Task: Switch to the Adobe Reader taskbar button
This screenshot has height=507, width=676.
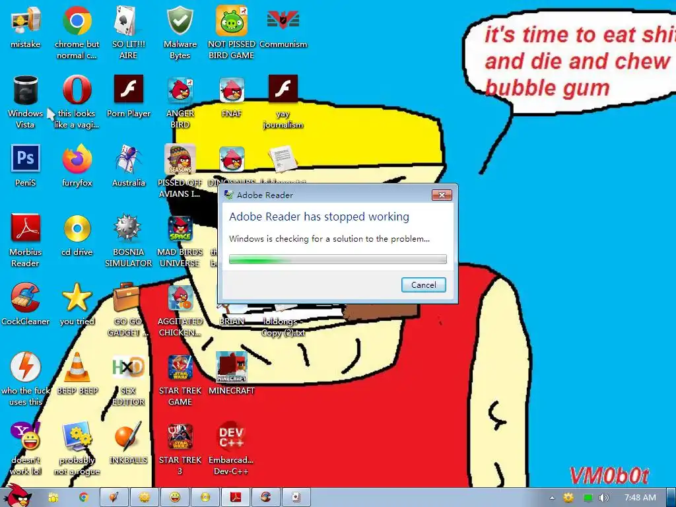Action: [x=236, y=498]
